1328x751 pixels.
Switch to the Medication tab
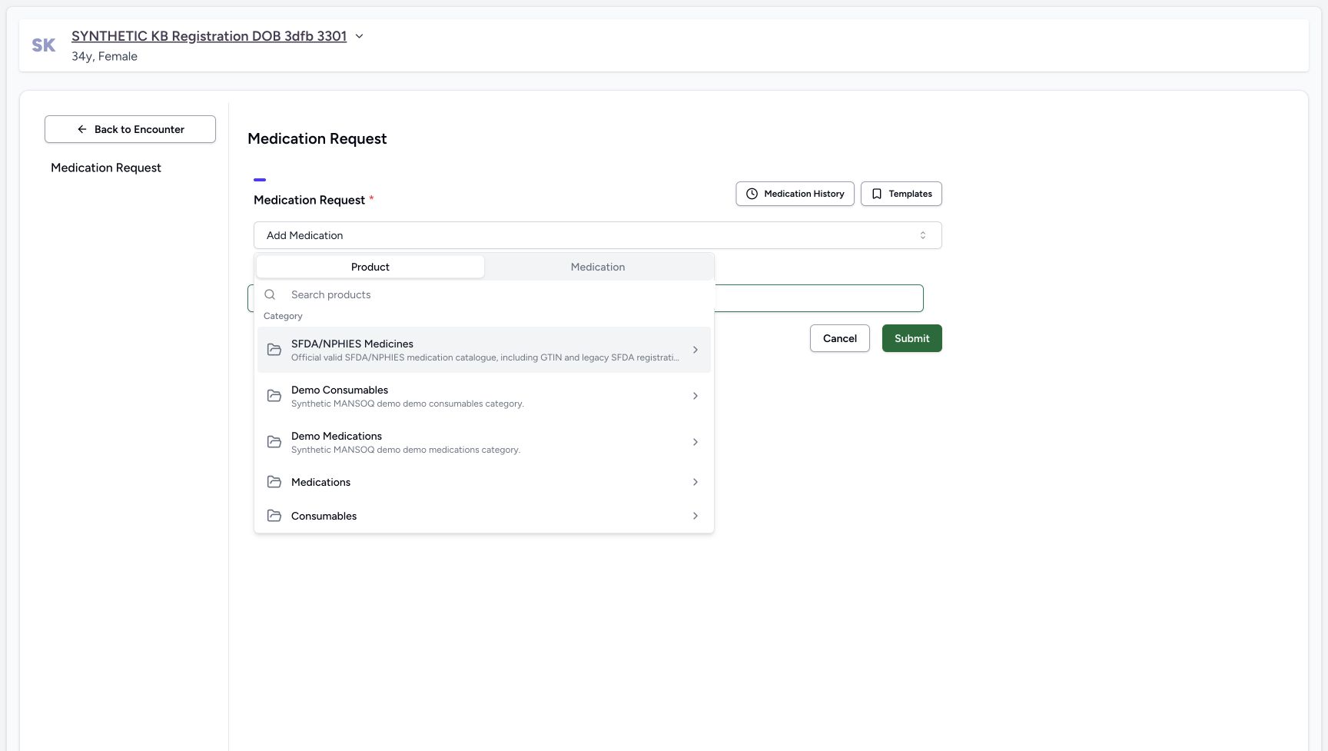point(598,267)
